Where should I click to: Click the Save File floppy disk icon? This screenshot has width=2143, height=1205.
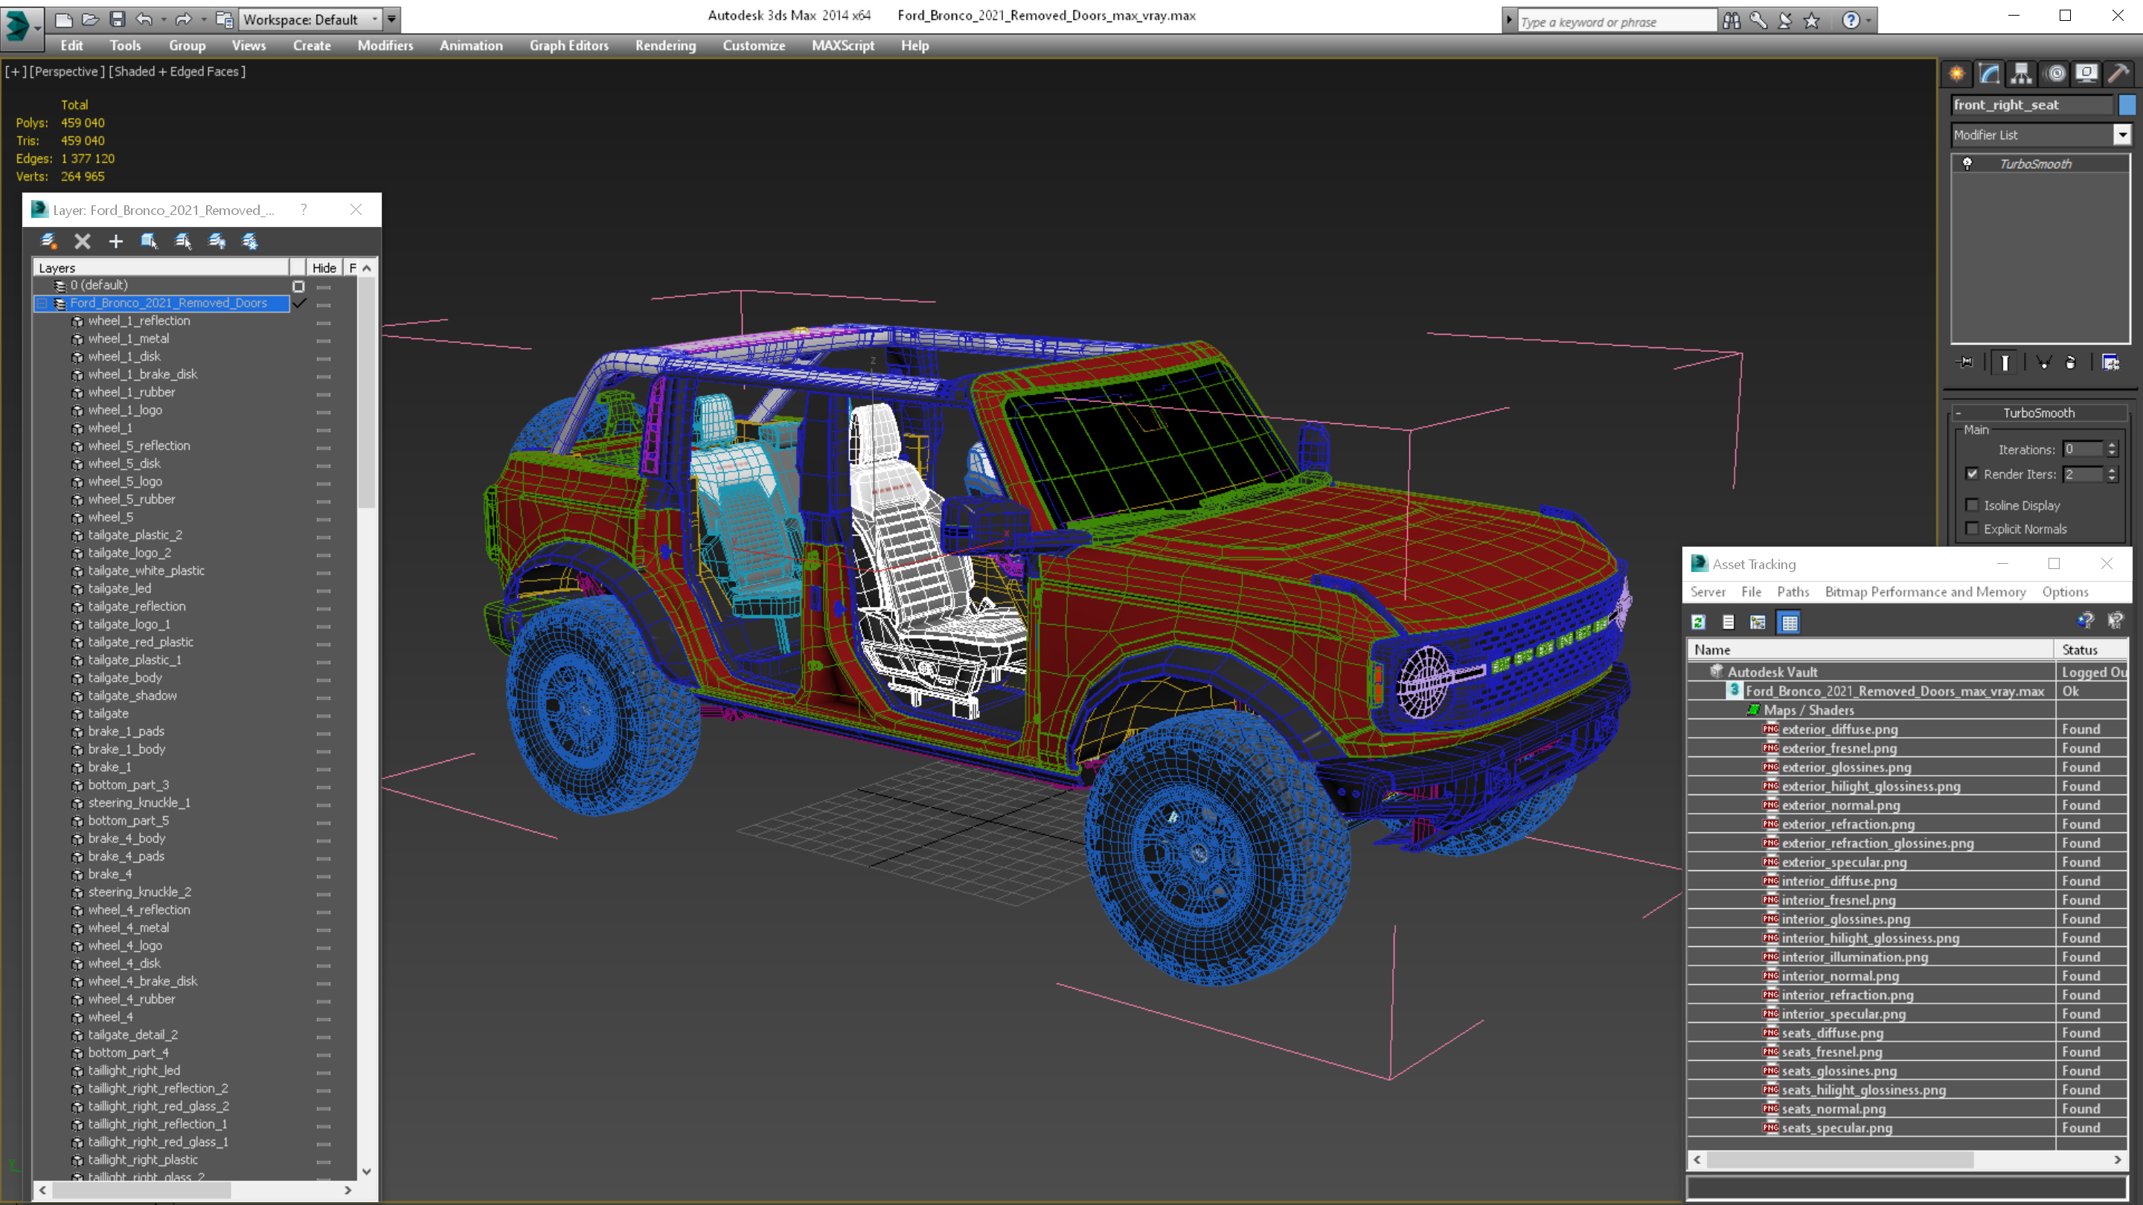pyautogui.click(x=118, y=19)
